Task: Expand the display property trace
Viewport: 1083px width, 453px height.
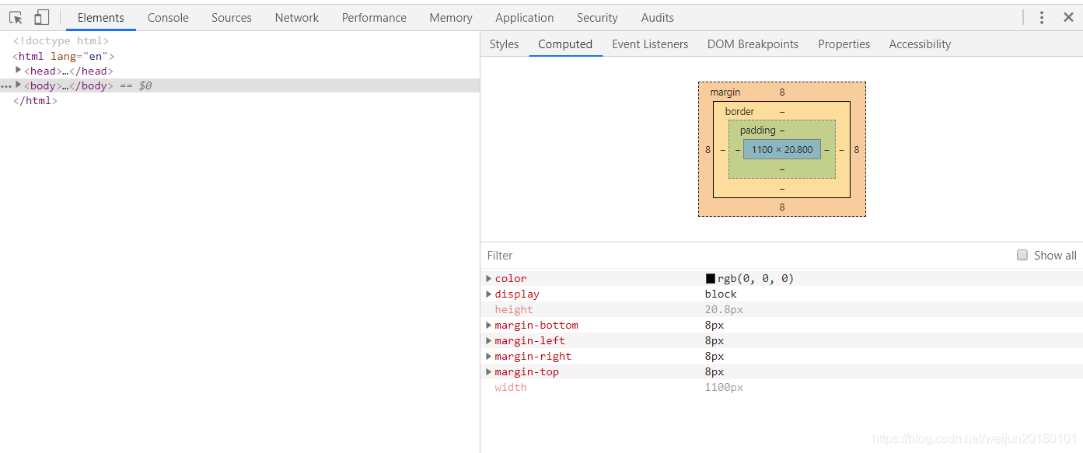Action: pos(488,294)
